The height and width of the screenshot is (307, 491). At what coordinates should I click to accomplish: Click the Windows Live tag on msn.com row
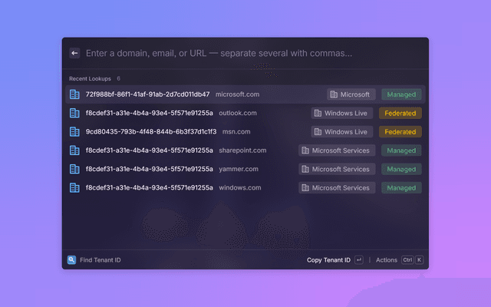[x=342, y=131]
